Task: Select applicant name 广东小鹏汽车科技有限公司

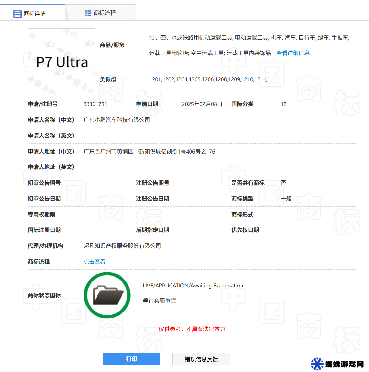Action: (x=117, y=120)
